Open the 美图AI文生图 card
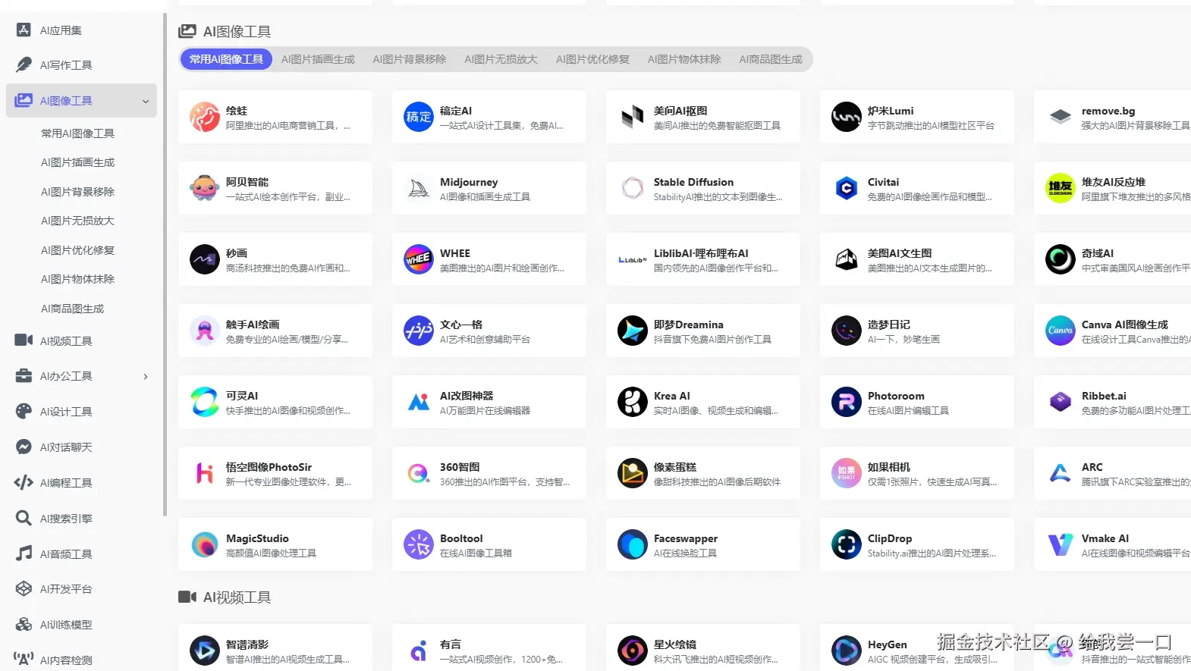1191x671 pixels. (x=917, y=259)
